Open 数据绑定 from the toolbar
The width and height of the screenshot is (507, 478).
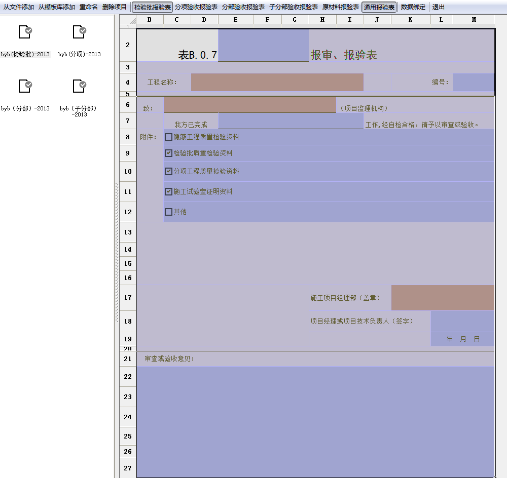(413, 7)
